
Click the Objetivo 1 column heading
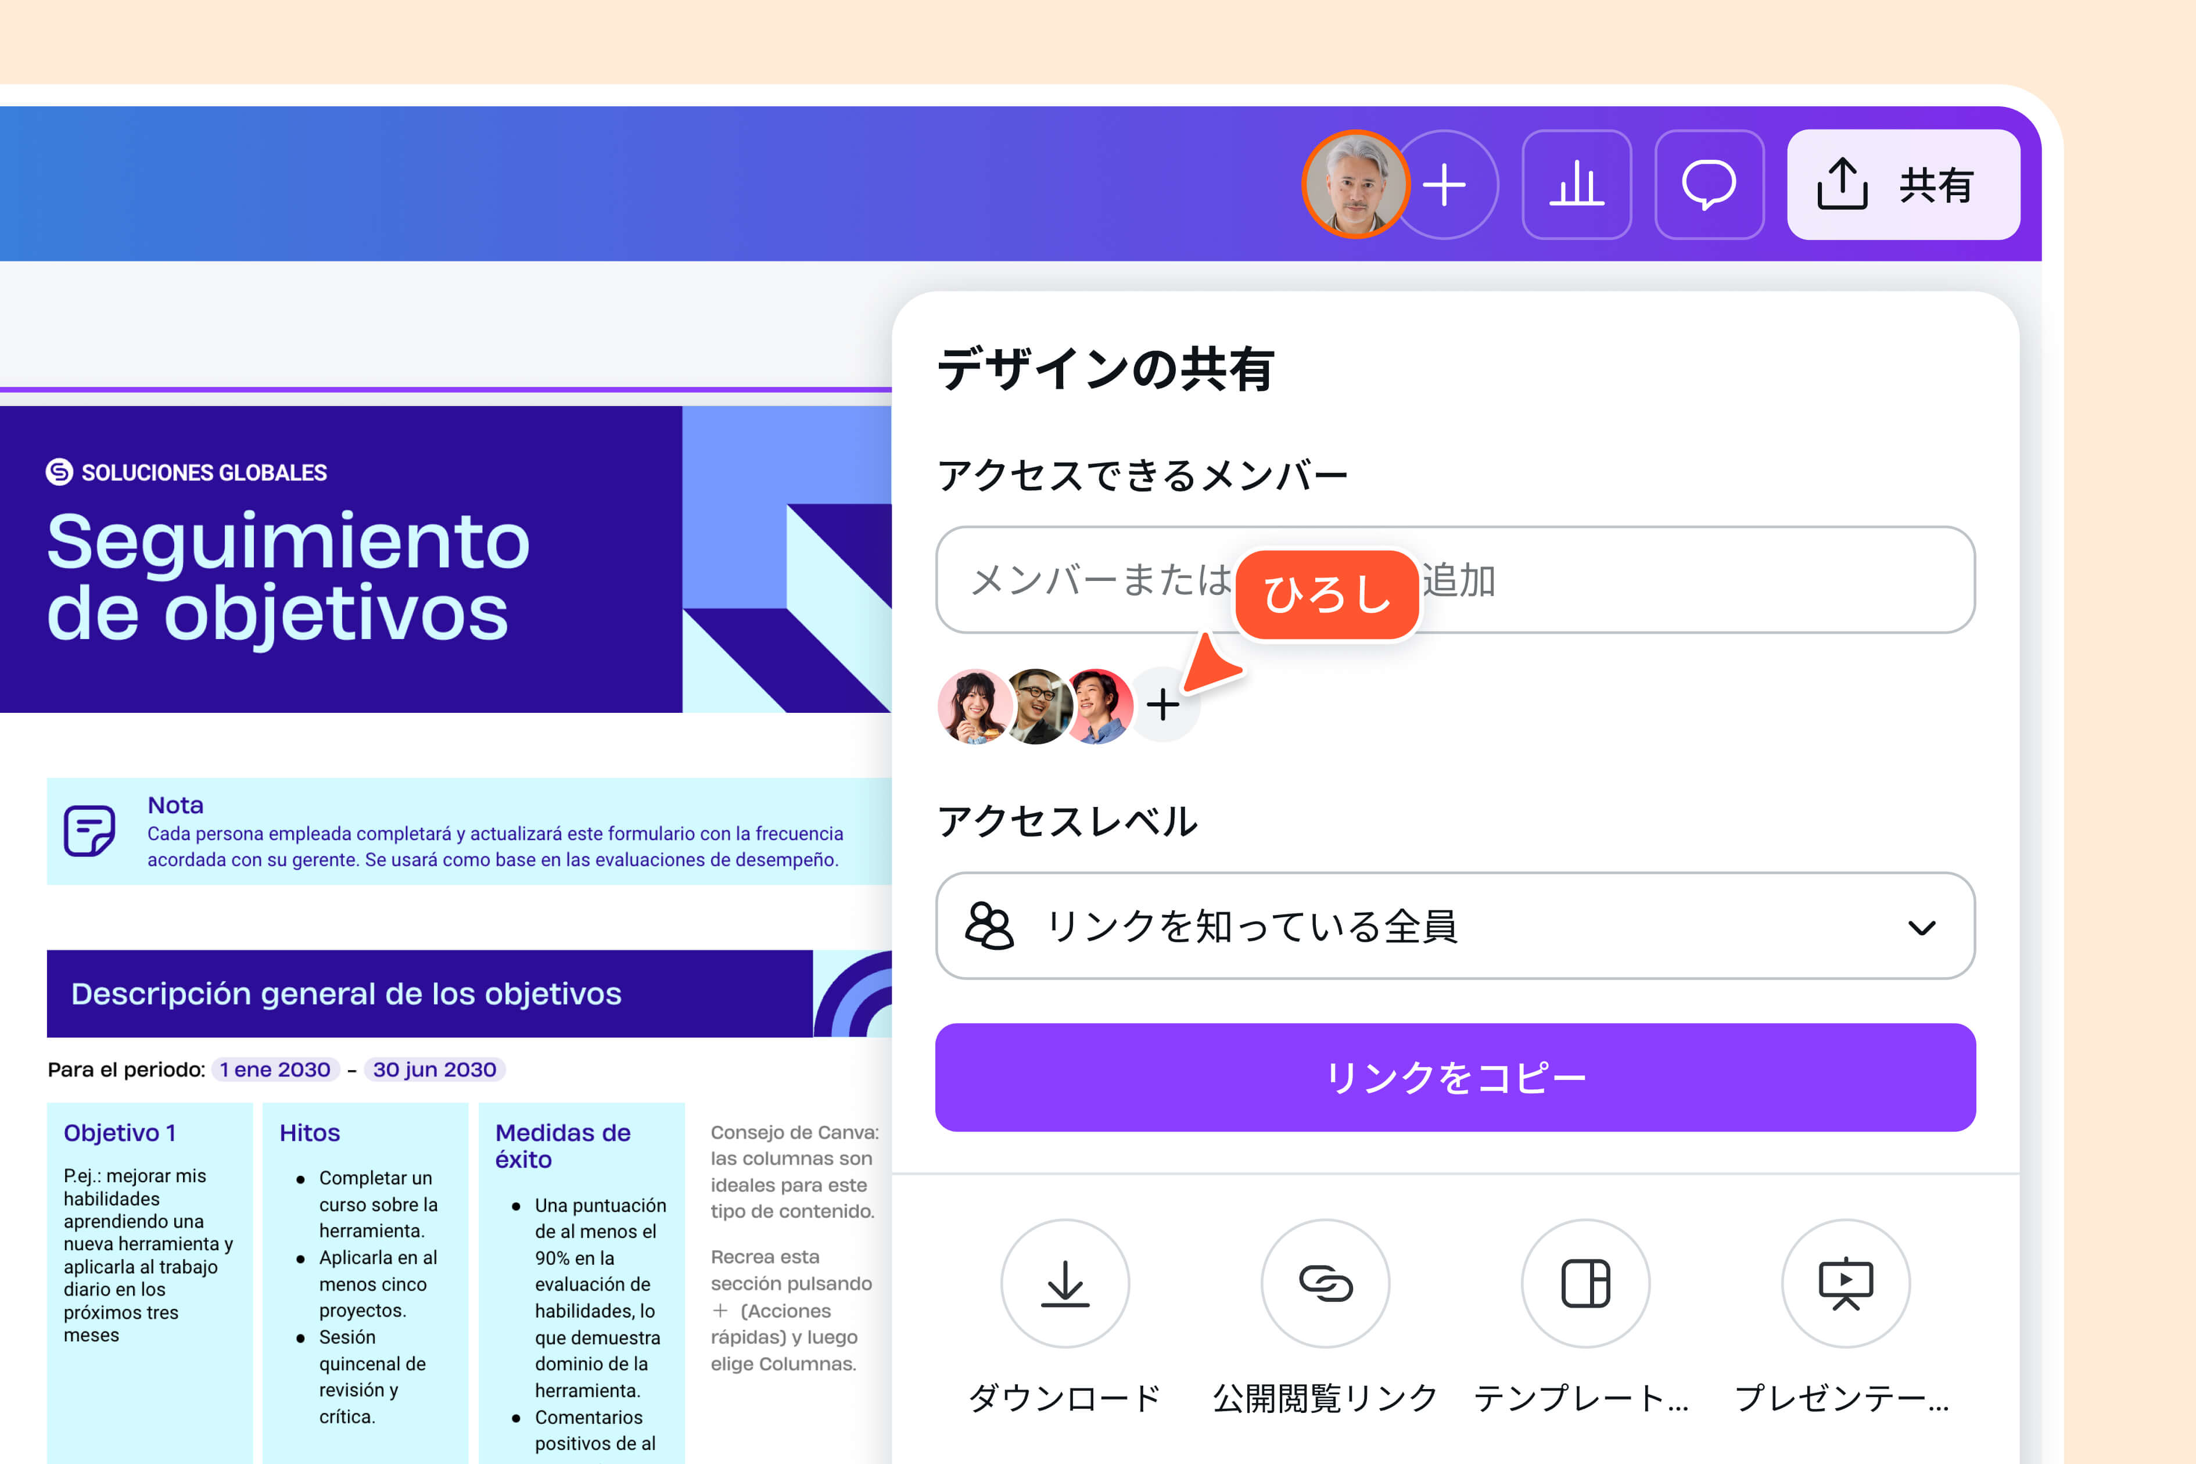(120, 1132)
